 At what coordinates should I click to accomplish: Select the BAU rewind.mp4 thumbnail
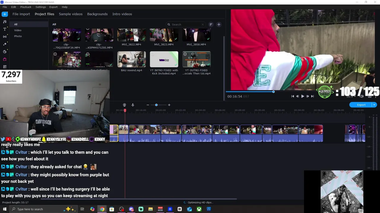(132, 59)
